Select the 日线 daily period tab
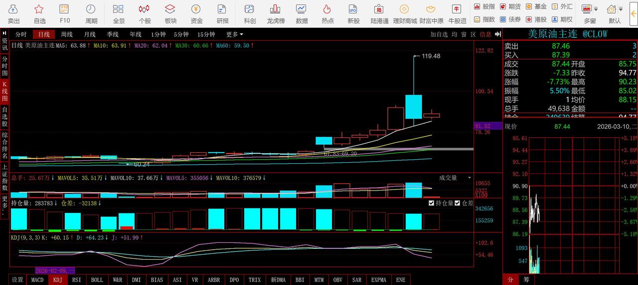Image resolution: width=638 pixels, height=285 pixels. pyautogui.click(x=44, y=34)
